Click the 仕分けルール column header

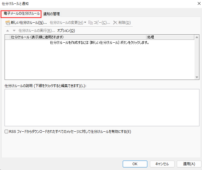click(78, 37)
